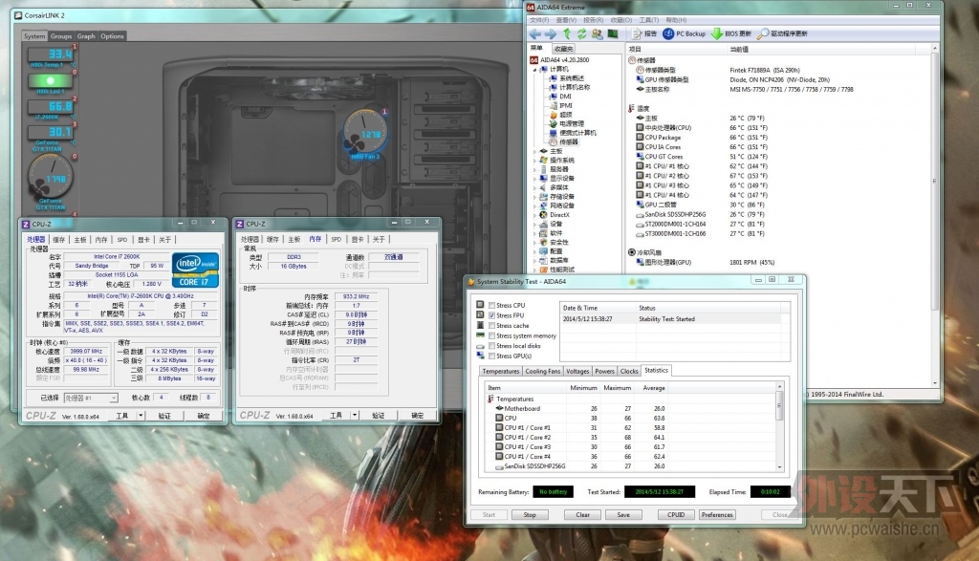Click the H80i Led green indicator
979x561 pixels.
point(50,81)
